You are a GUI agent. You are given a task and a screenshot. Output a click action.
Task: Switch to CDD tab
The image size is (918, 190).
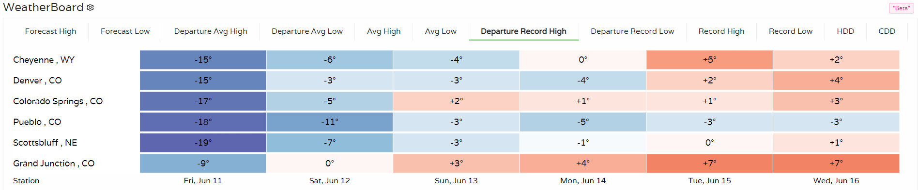(887, 31)
